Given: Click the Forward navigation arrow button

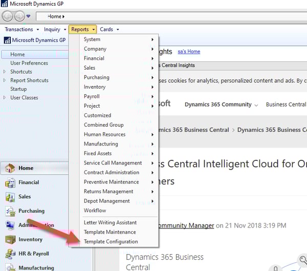Looking at the screenshot, I should coord(19,16).
